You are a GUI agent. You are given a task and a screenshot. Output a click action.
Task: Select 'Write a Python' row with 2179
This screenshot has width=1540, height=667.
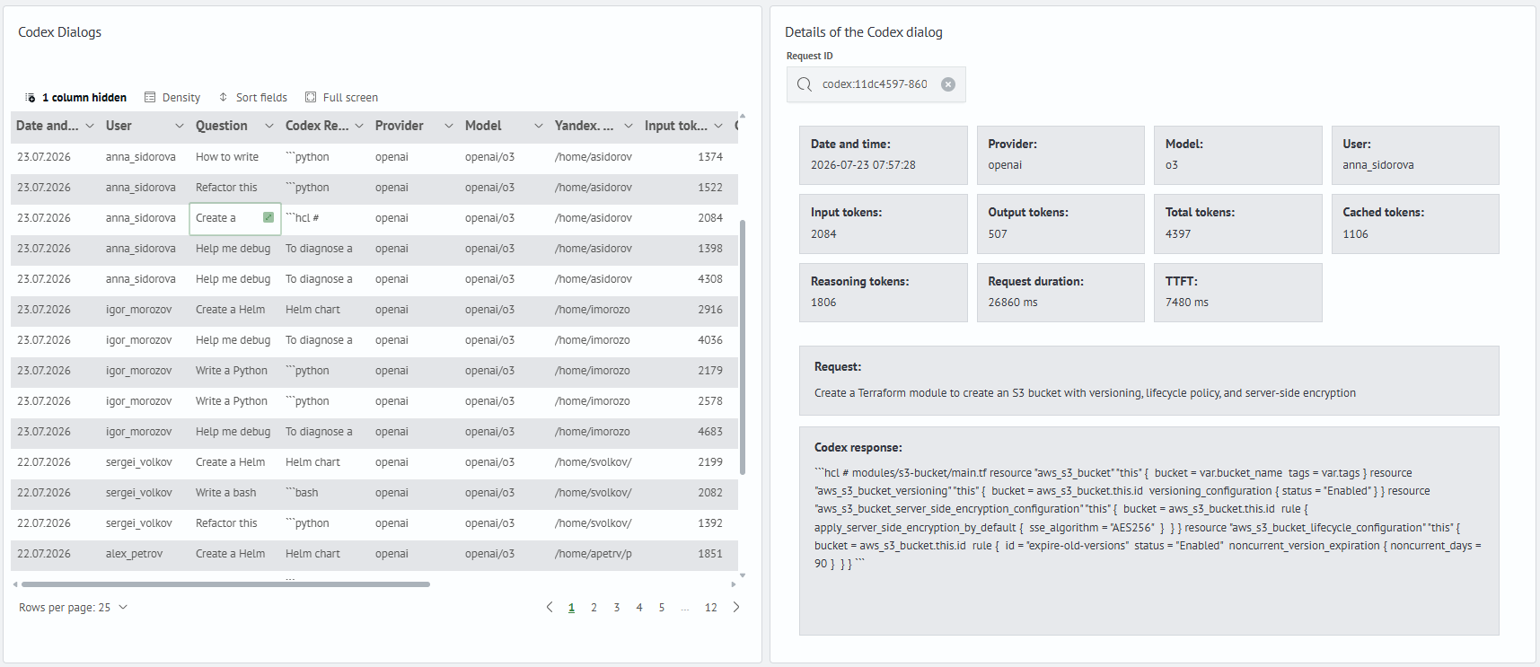374,371
